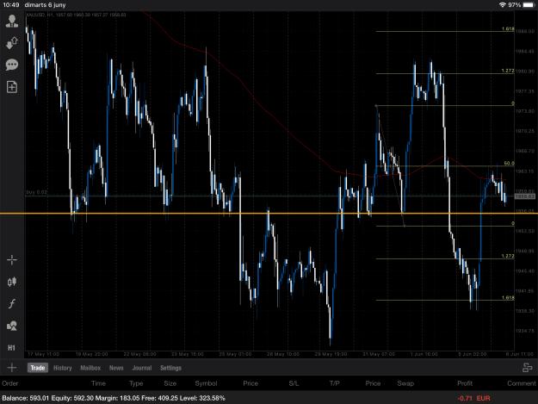Switch to the Settings tab
Image resolution: width=538 pixels, height=404 pixels.
[x=170, y=368]
